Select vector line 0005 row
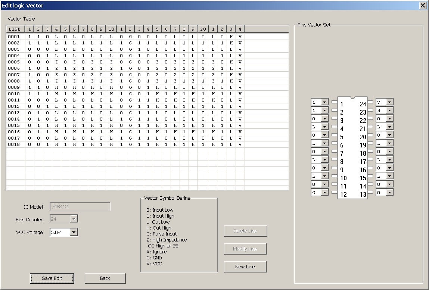 tap(14, 62)
